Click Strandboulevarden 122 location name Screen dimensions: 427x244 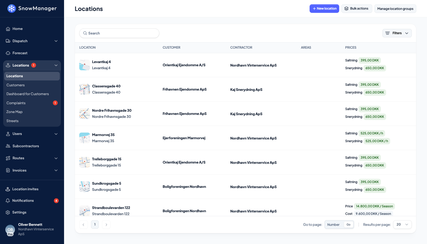(x=111, y=208)
